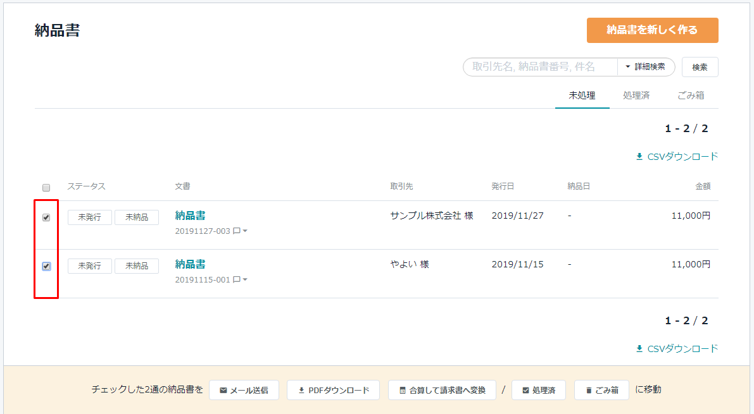Click 合算して請求書へ変換 button
The height and width of the screenshot is (414, 754).
tap(442, 390)
